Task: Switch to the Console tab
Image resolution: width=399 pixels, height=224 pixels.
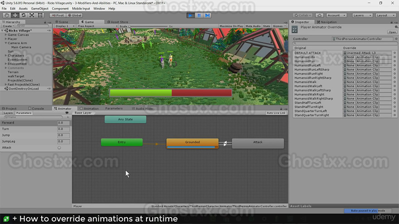Action: pyautogui.click(x=36, y=109)
